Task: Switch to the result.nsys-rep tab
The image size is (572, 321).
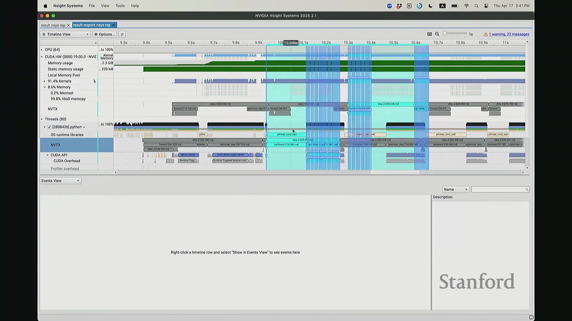Action: tap(53, 25)
